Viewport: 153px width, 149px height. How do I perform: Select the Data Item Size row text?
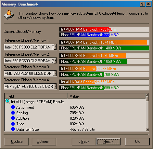point(28,129)
